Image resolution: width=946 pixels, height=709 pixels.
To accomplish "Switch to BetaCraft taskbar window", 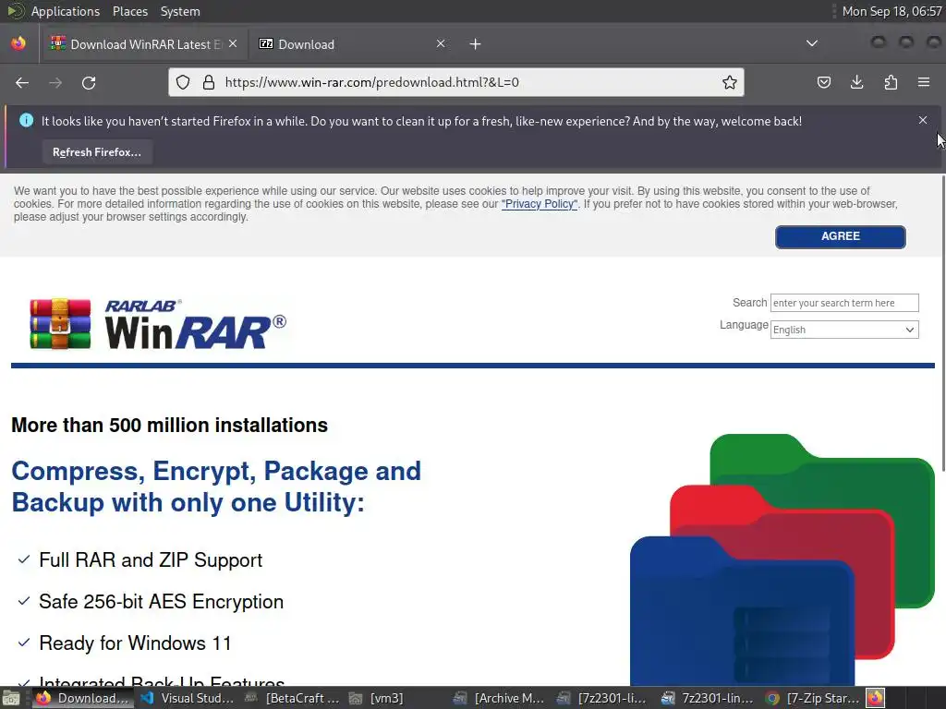I will 292,698.
